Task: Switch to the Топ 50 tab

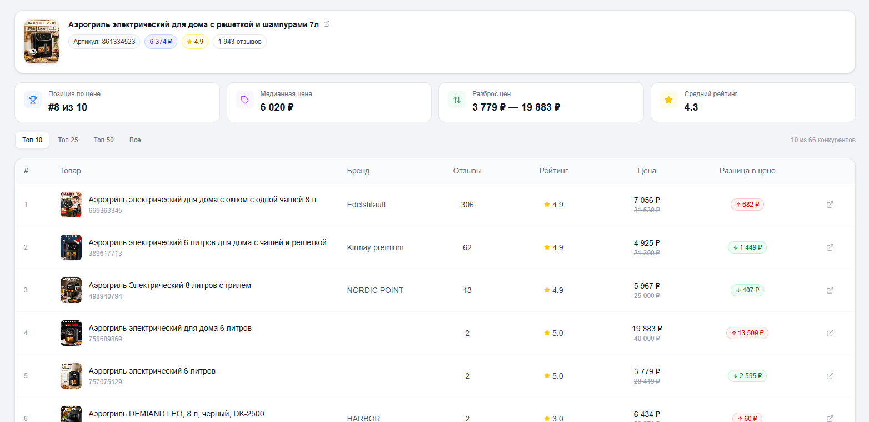Action: pos(103,140)
